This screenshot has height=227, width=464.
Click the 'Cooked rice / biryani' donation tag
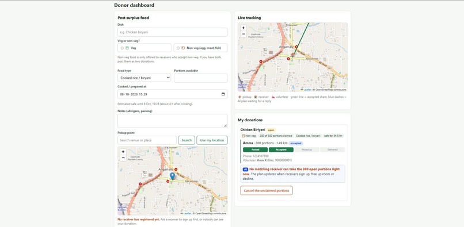click(308, 136)
